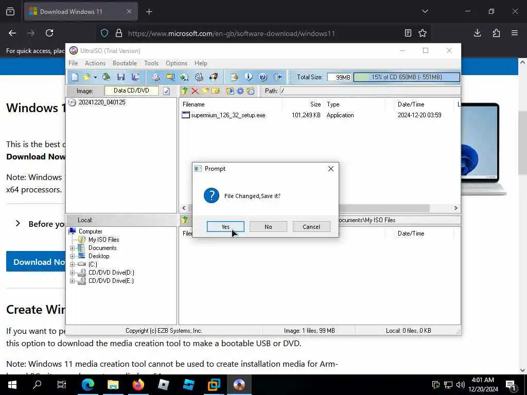
Task: Click the Size column header
Action: click(303, 104)
